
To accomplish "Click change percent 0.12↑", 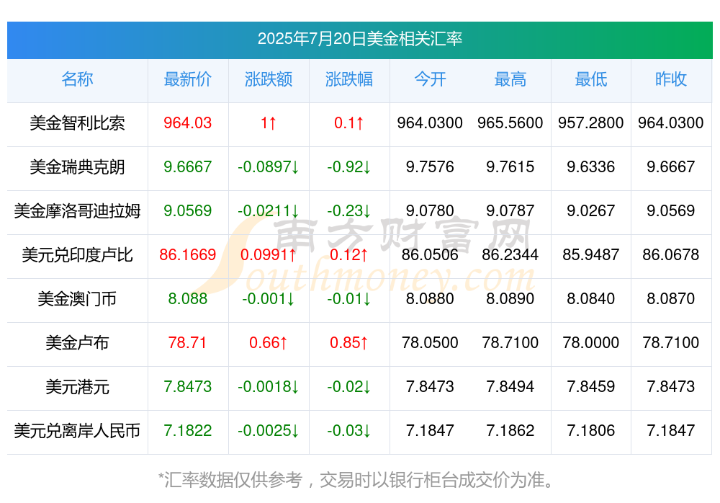I will pos(349,254).
